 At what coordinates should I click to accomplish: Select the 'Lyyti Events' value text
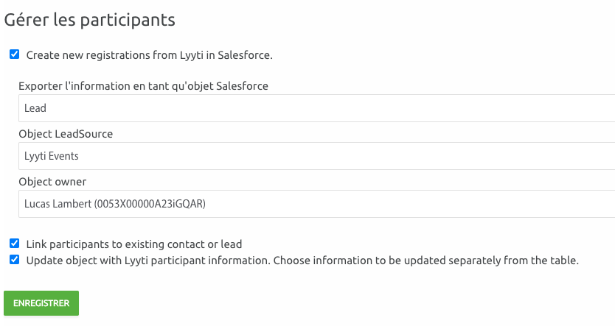tap(52, 156)
